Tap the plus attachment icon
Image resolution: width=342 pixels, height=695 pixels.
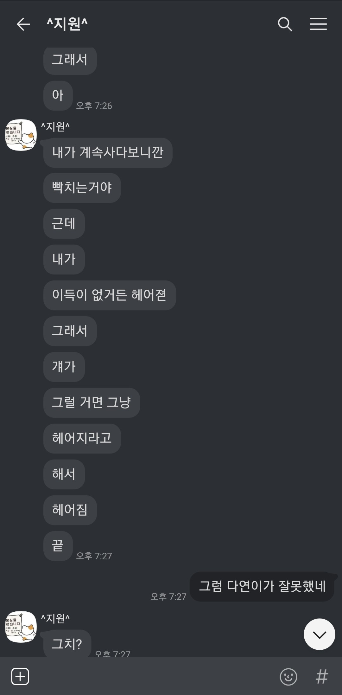[20, 676]
